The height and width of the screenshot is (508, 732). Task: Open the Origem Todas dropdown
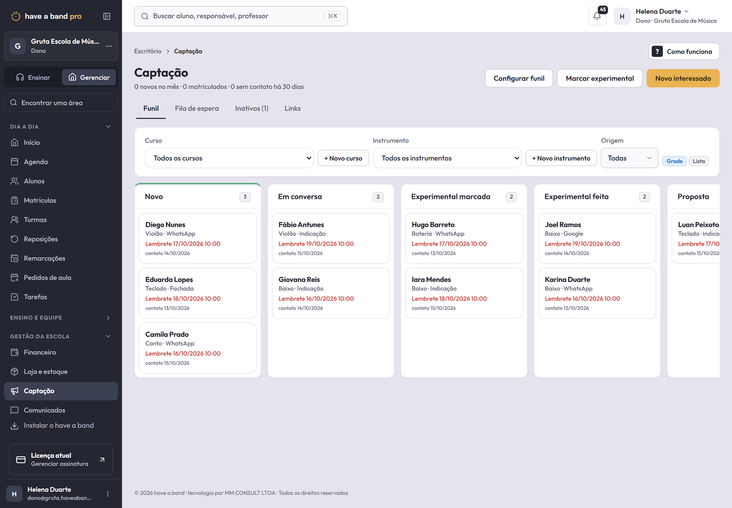629,158
